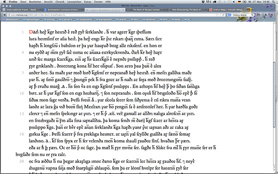Open the Hilfe menu
The height and width of the screenshot is (174, 278).
(x=108, y=2)
